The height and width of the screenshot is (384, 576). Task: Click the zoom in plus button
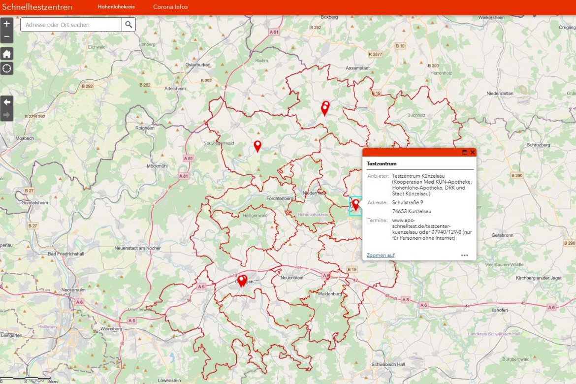point(7,24)
